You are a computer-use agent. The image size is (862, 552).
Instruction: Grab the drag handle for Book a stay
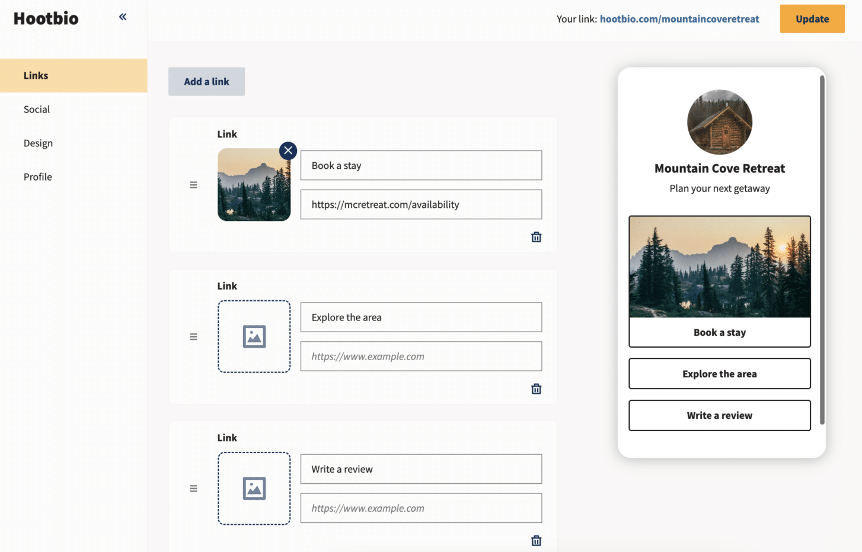tap(193, 185)
